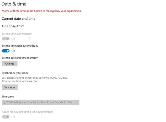Click the '13:03, 07 April 2022' text
Image resolution: width=166 pixels, height=122 pixels.
click(x=13, y=26)
